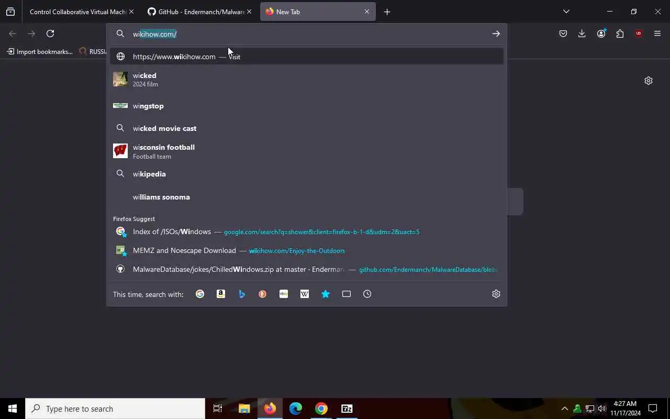Open the RUSSIA bookmark in toolbar
The width and height of the screenshot is (670, 419).
93,51
